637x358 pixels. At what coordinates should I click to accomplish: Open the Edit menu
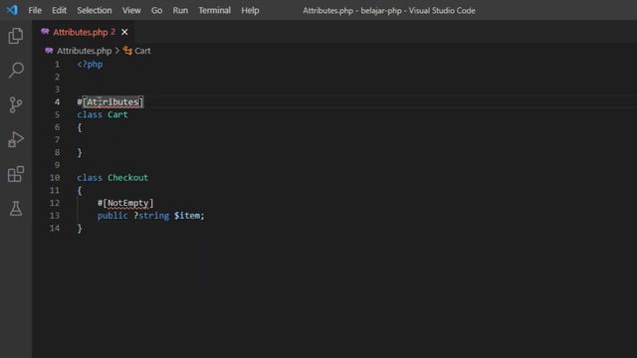59,10
